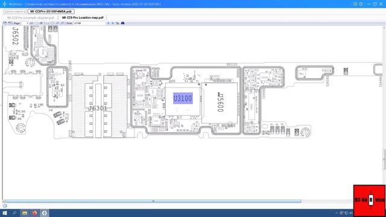Viewport: 386px width, 217px height.
Task: Open Windows taskbar search
Action: [14, 213]
